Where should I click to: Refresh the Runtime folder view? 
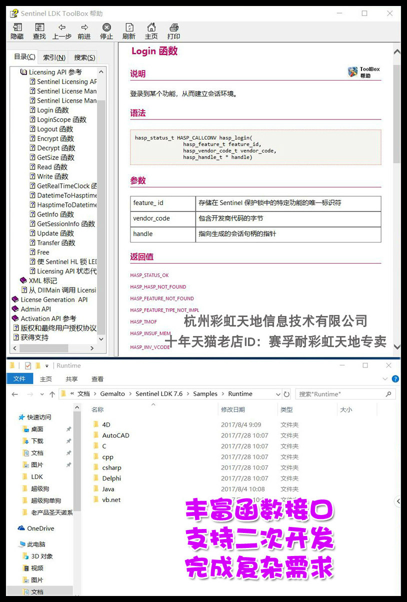pyautogui.click(x=286, y=394)
